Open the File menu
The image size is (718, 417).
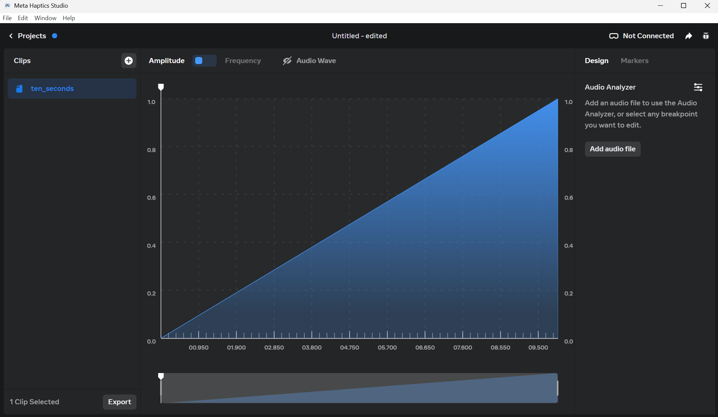[x=7, y=18]
